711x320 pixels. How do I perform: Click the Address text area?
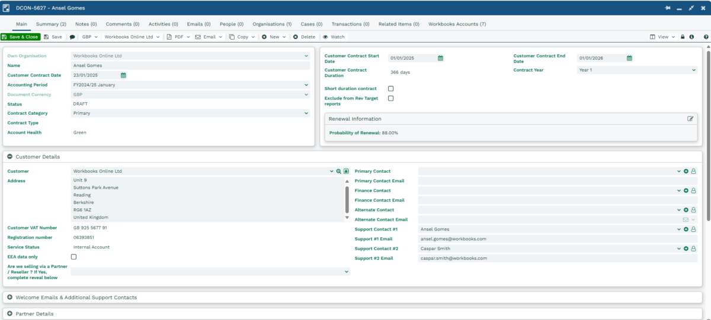coord(207,199)
